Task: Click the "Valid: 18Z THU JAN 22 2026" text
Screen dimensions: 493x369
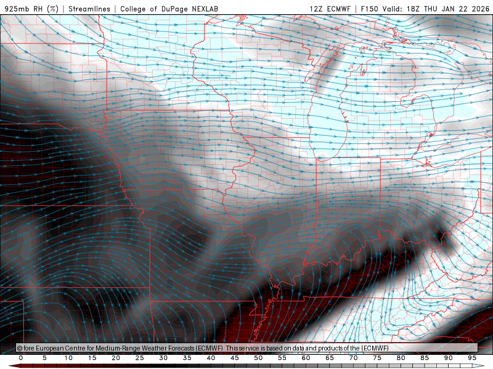Action: coord(436,9)
